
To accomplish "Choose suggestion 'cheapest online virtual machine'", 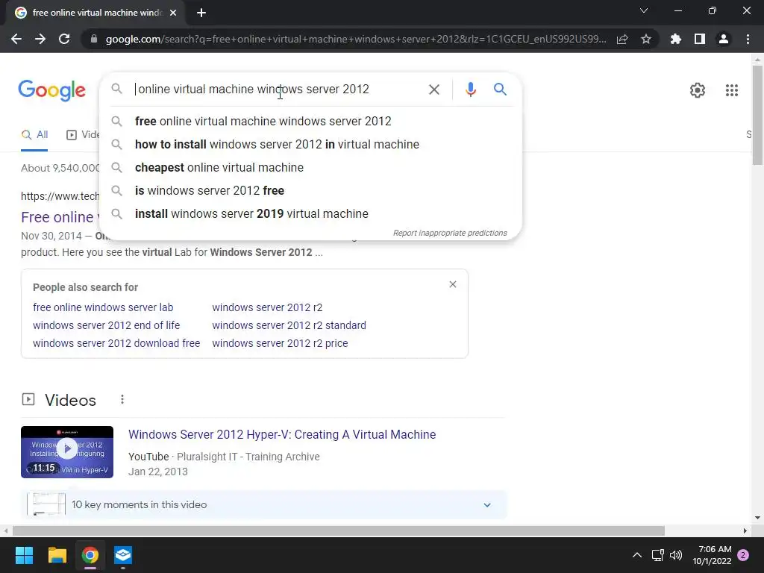I will pyautogui.click(x=310, y=168).
